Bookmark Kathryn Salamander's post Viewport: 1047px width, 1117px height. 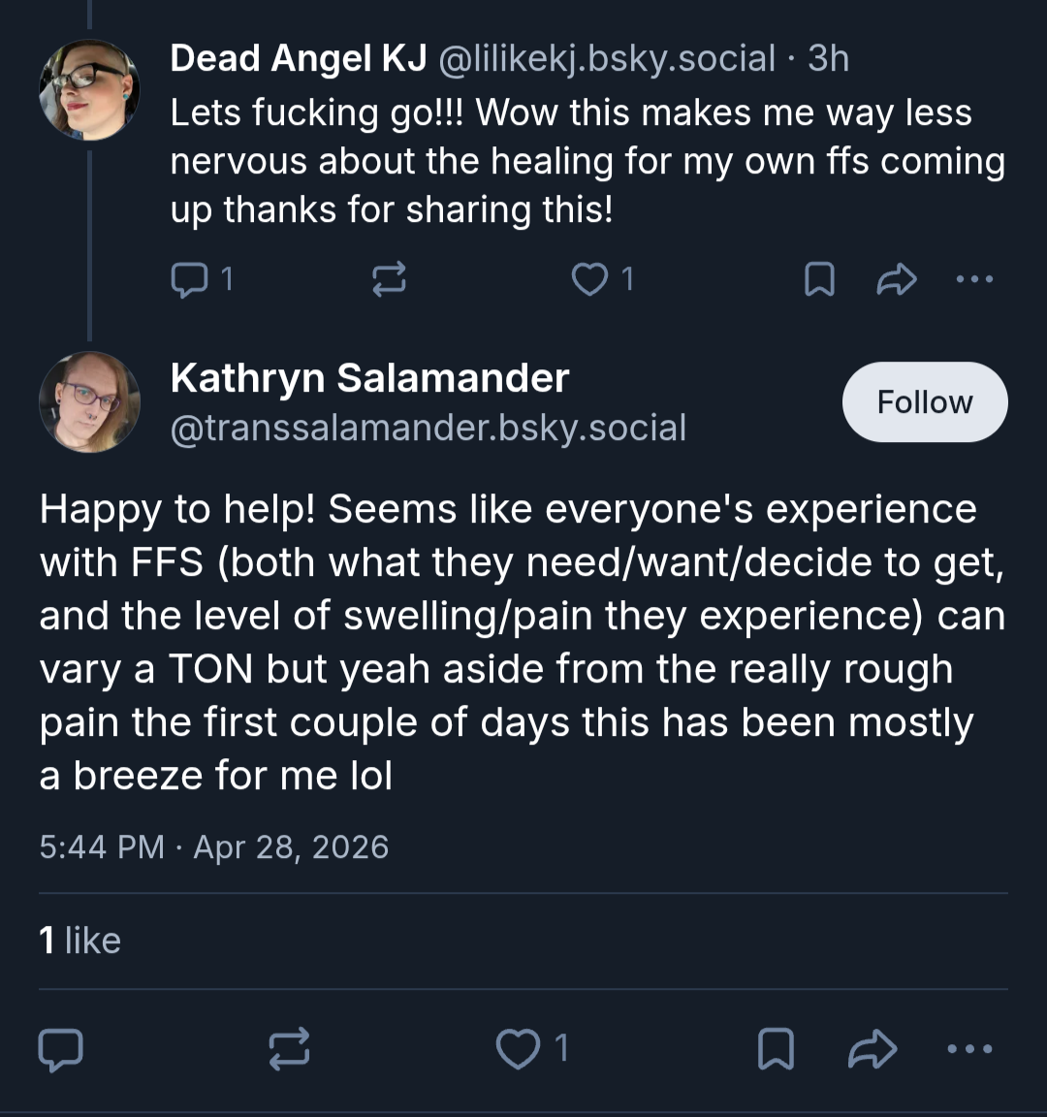tap(776, 1049)
